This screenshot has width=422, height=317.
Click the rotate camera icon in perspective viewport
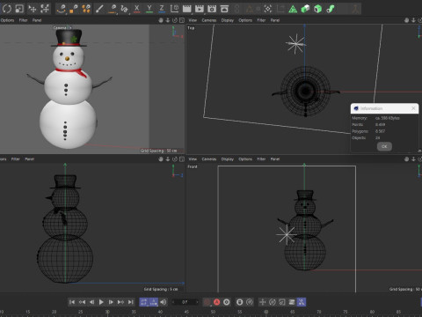175,20
